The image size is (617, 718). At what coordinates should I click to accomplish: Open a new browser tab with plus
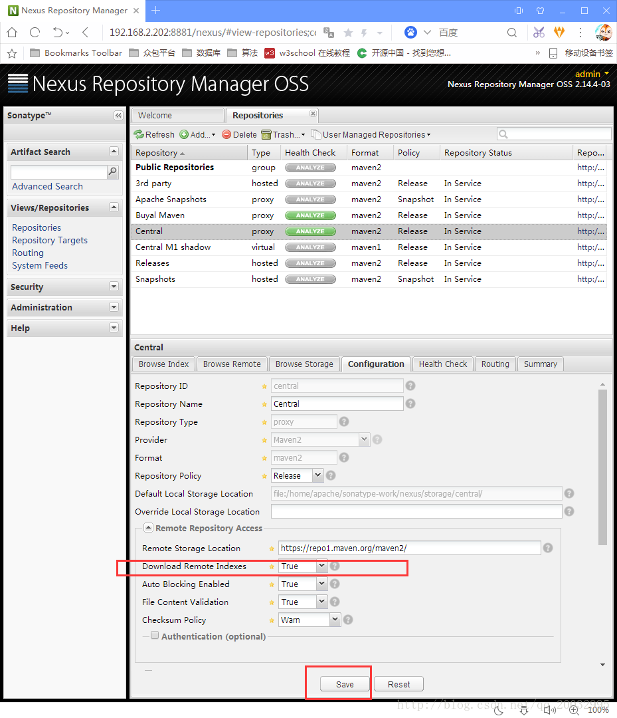(156, 10)
